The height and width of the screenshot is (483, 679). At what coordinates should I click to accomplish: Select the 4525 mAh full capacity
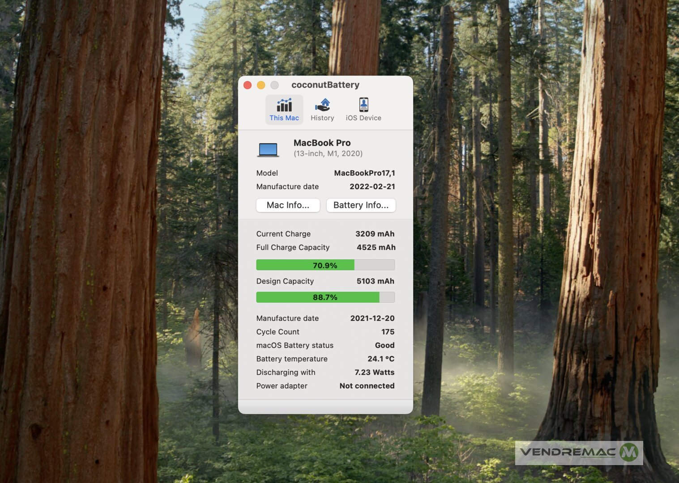(376, 247)
